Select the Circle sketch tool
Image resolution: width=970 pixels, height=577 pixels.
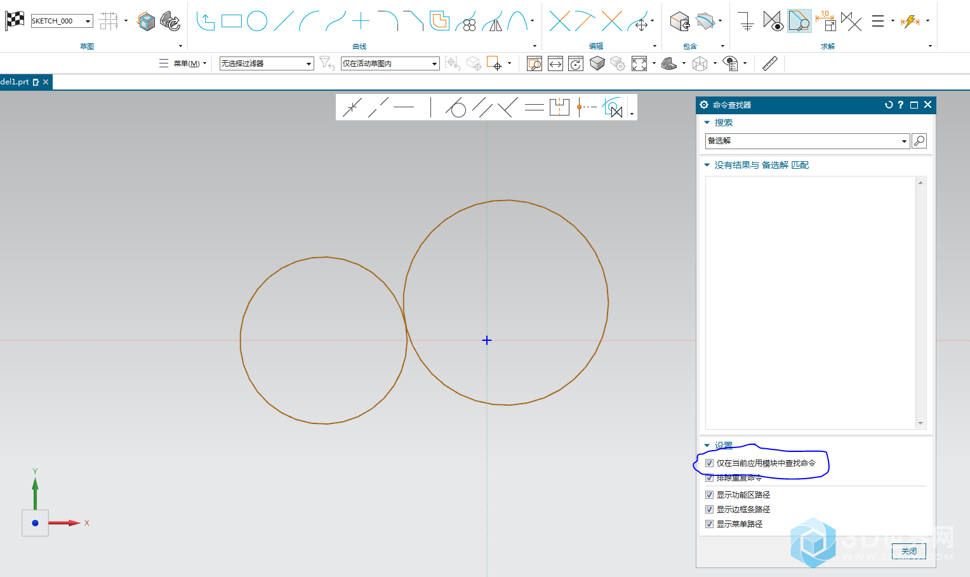pos(256,21)
